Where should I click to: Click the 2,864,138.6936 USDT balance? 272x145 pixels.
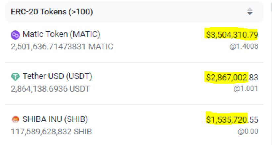pos(50,89)
